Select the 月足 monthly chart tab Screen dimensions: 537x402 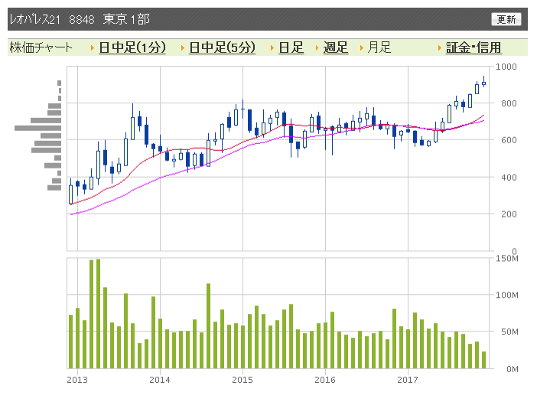pyautogui.click(x=379, y=47)
